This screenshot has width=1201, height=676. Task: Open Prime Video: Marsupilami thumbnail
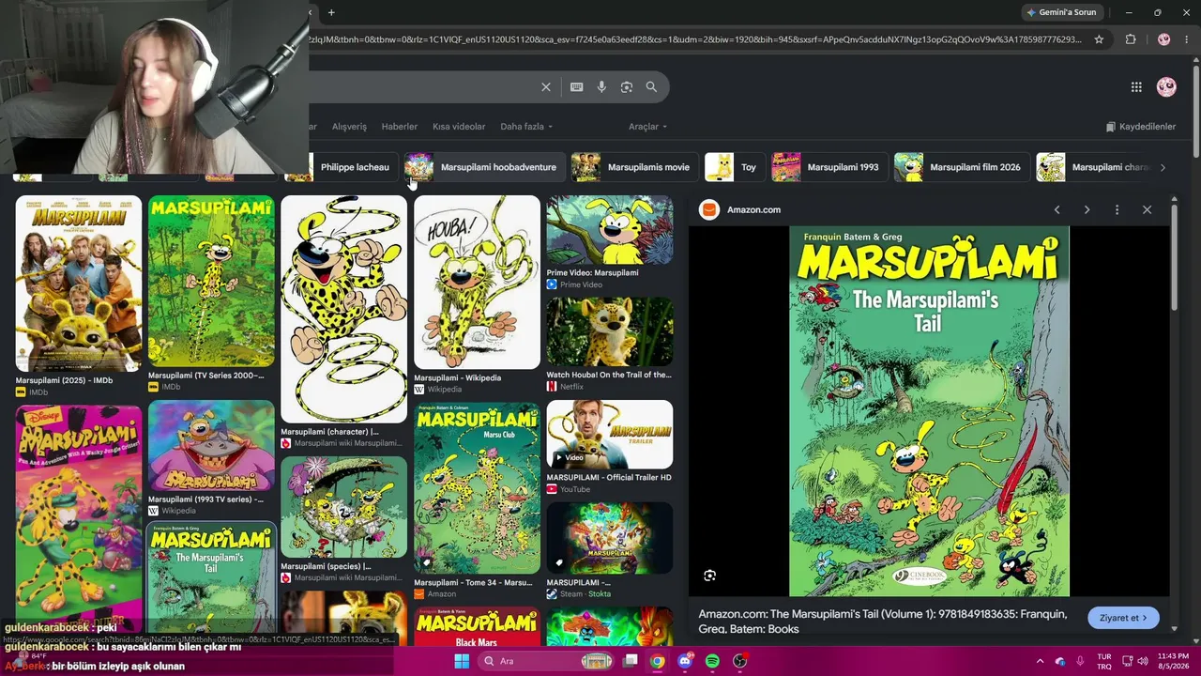pyautogui.click(x=610, y=230)
